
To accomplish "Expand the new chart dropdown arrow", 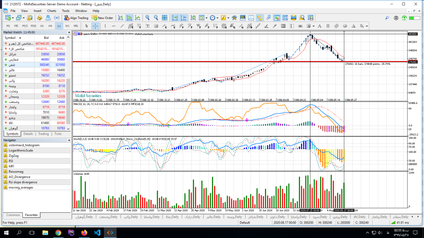I will click(x=13, y=18).
